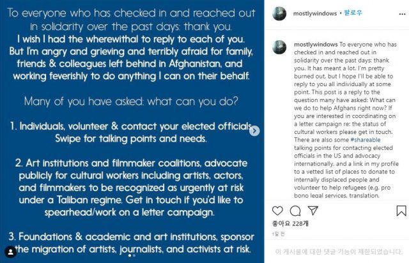Screen dimensions: 409x263
Task: Save the post with the bookmark icon
Action: click(401, 209)
